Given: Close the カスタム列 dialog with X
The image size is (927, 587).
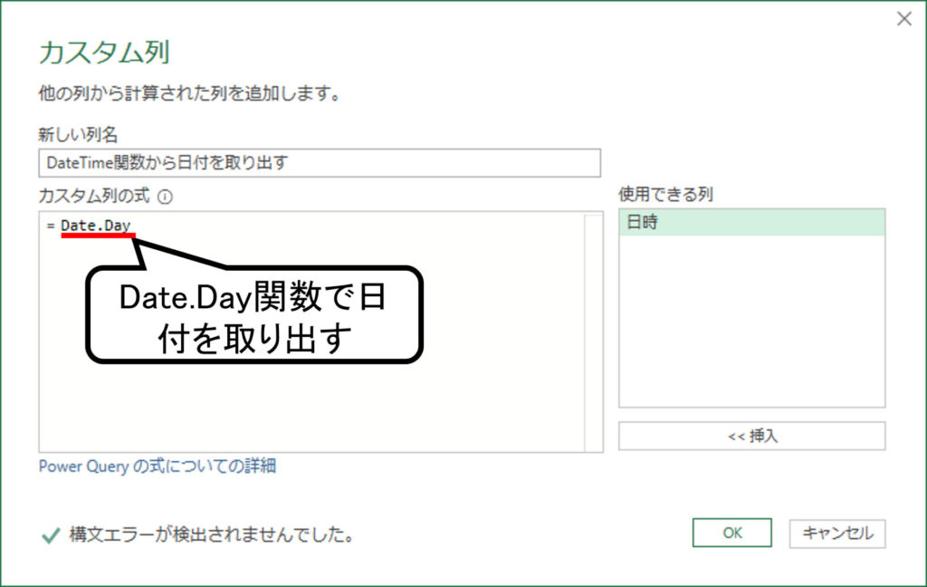Looking at the screenshot, I should pos(904,19).
